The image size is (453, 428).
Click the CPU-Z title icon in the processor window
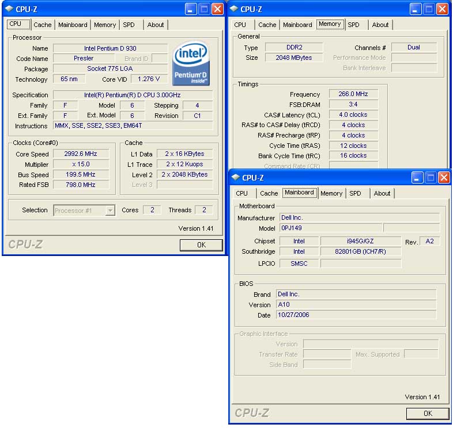point(9,9)
